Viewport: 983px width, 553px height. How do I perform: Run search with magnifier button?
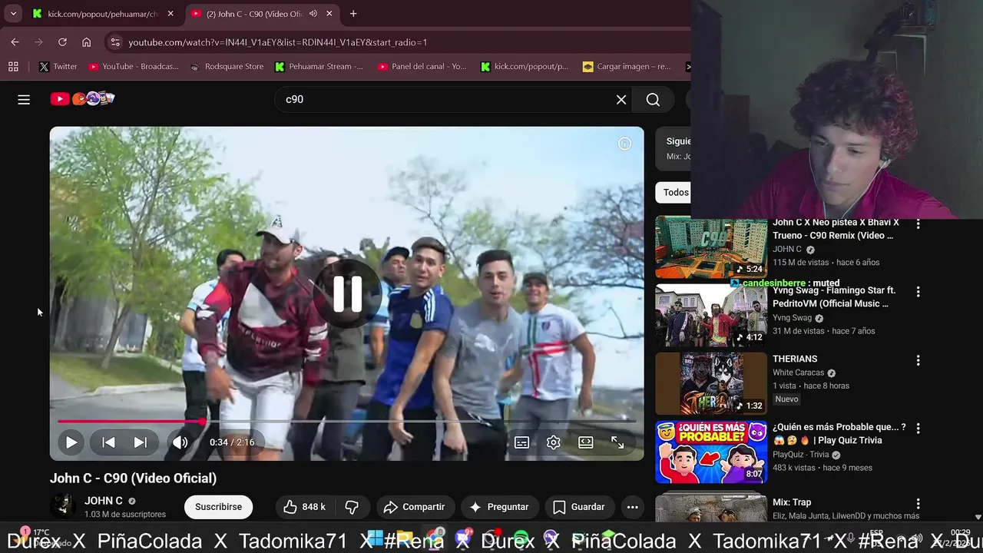click(x=653, y=99)
